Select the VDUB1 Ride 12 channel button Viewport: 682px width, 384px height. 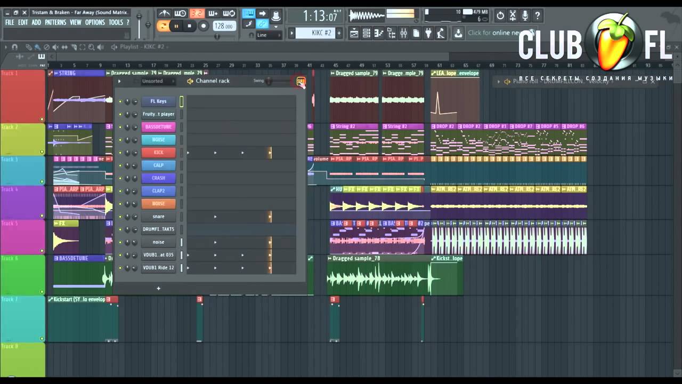(158, 268)
